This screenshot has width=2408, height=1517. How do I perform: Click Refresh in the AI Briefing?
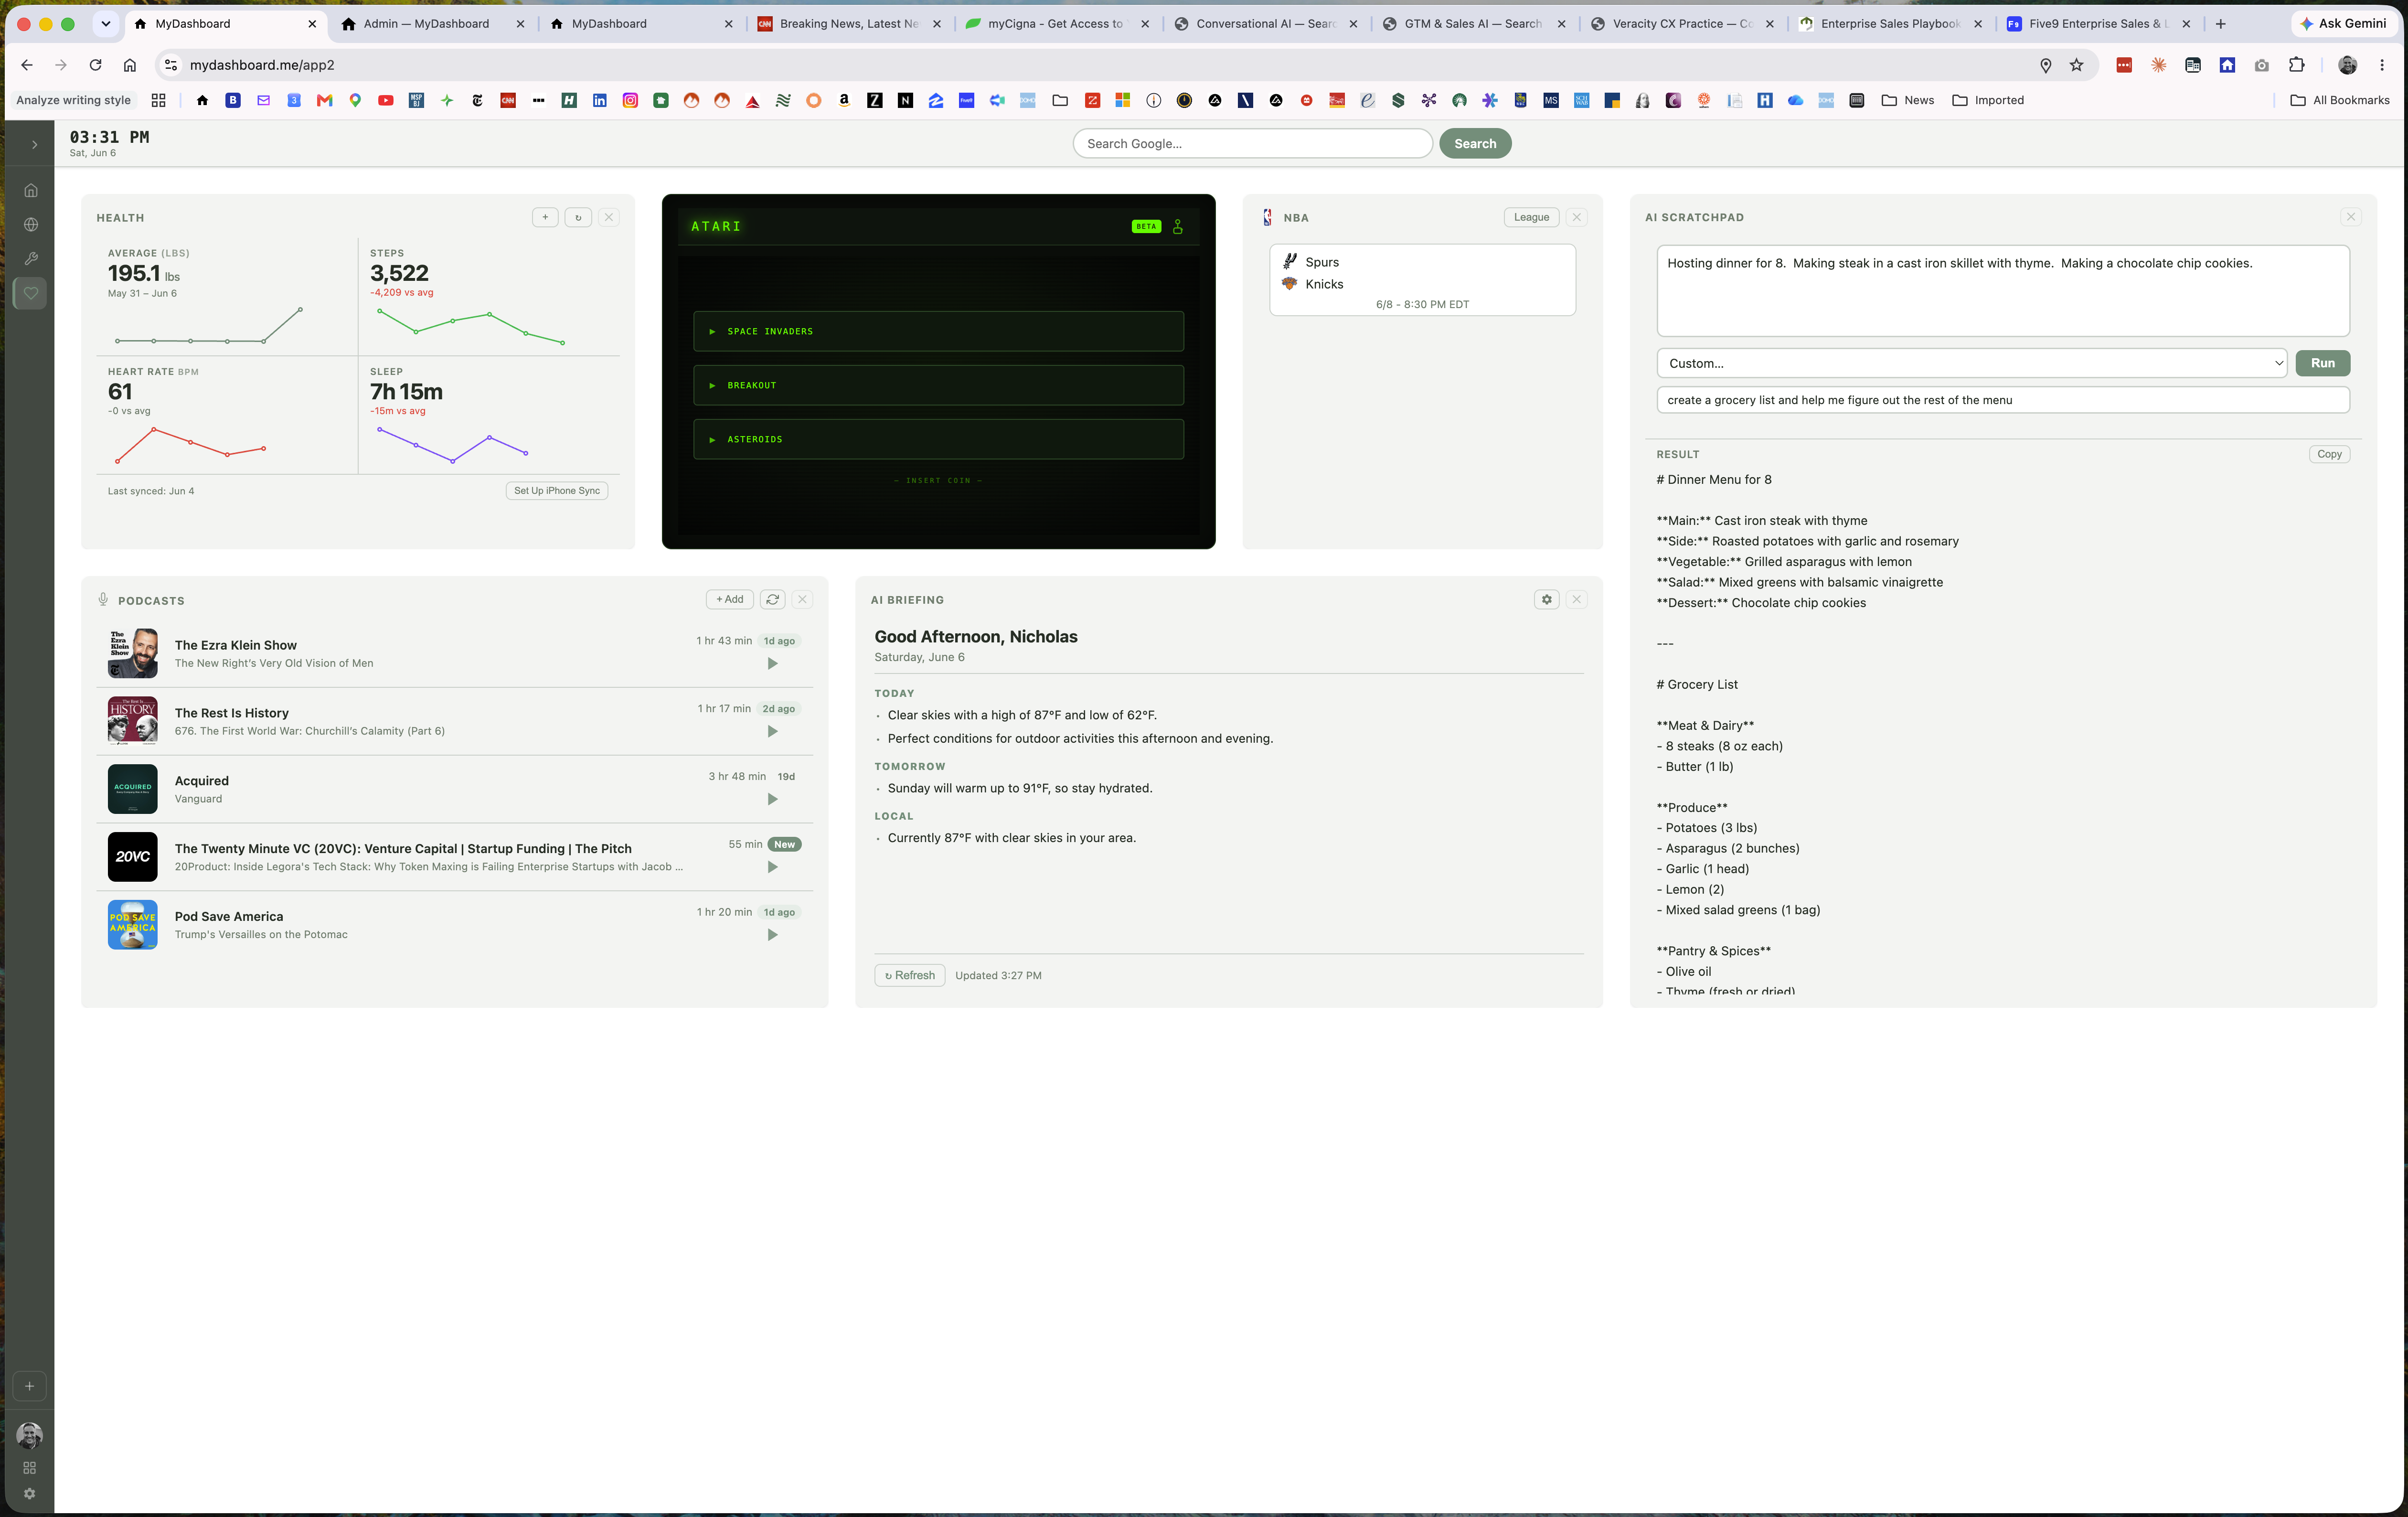tap(910, 975)
